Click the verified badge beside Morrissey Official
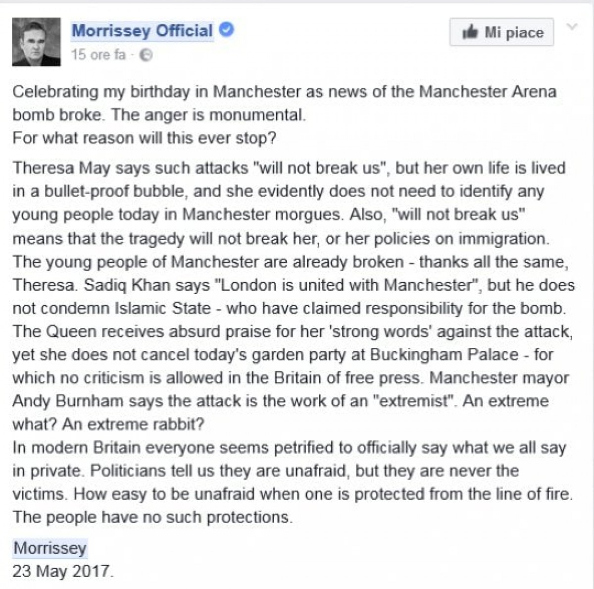 (x=227, y=30)
